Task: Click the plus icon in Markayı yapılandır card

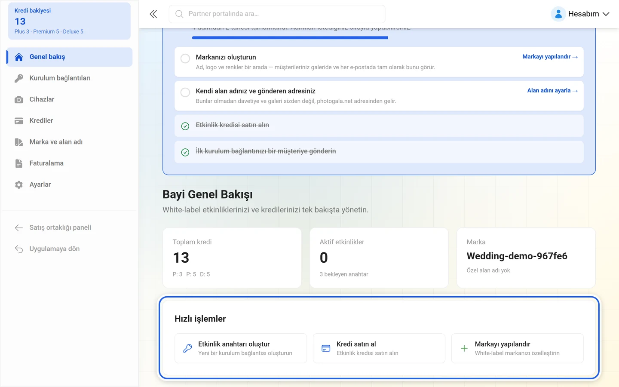Action: point(464,348)
